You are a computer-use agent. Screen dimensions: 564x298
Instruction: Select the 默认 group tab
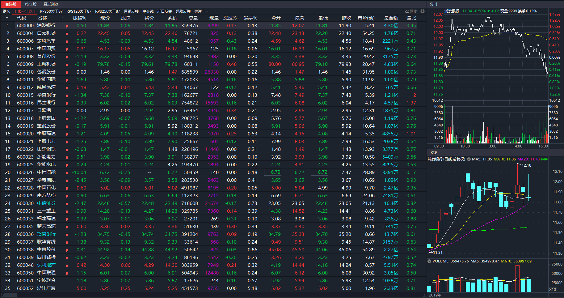[6, 11]
